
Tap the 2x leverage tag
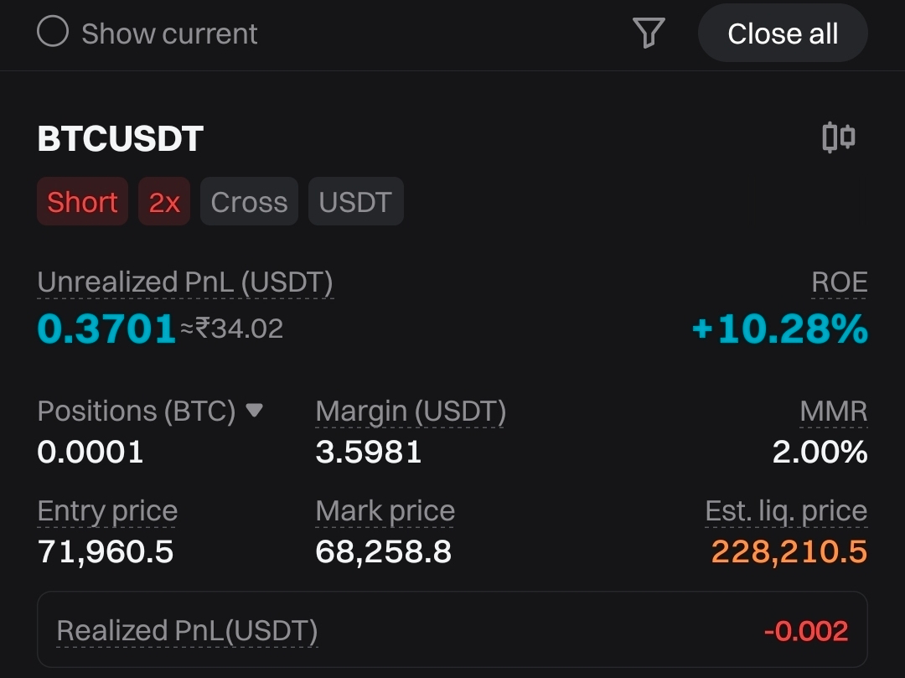[x=164, y=202]
